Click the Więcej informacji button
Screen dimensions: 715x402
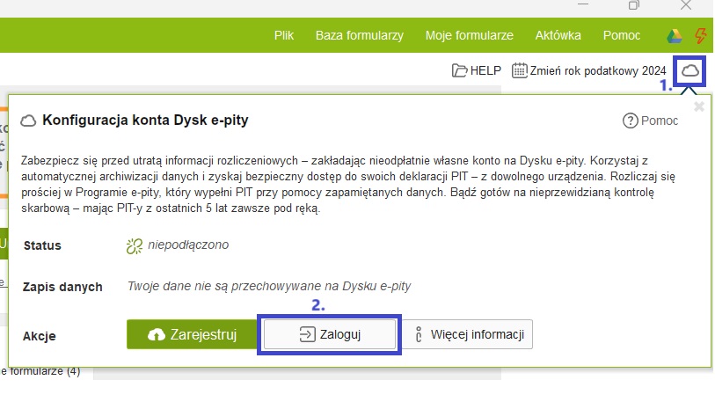tap(468, 334)
